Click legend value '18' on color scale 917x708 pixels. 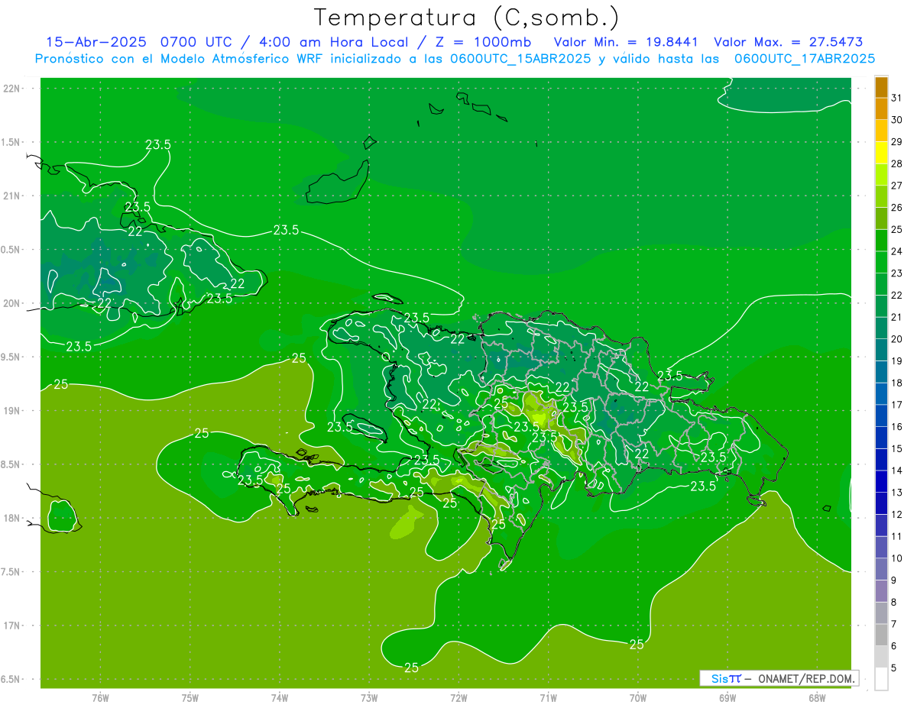coord(896,383)
